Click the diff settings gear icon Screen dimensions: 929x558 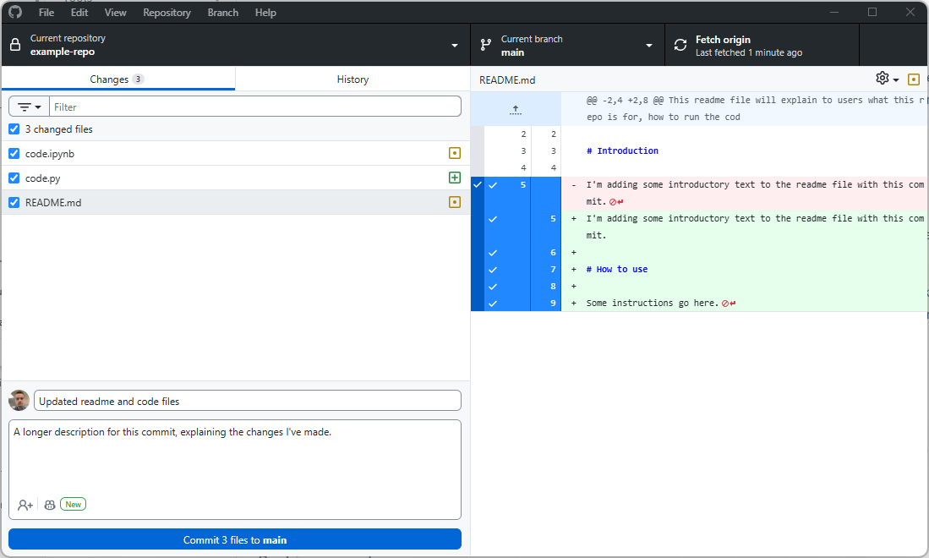point(883,79)
